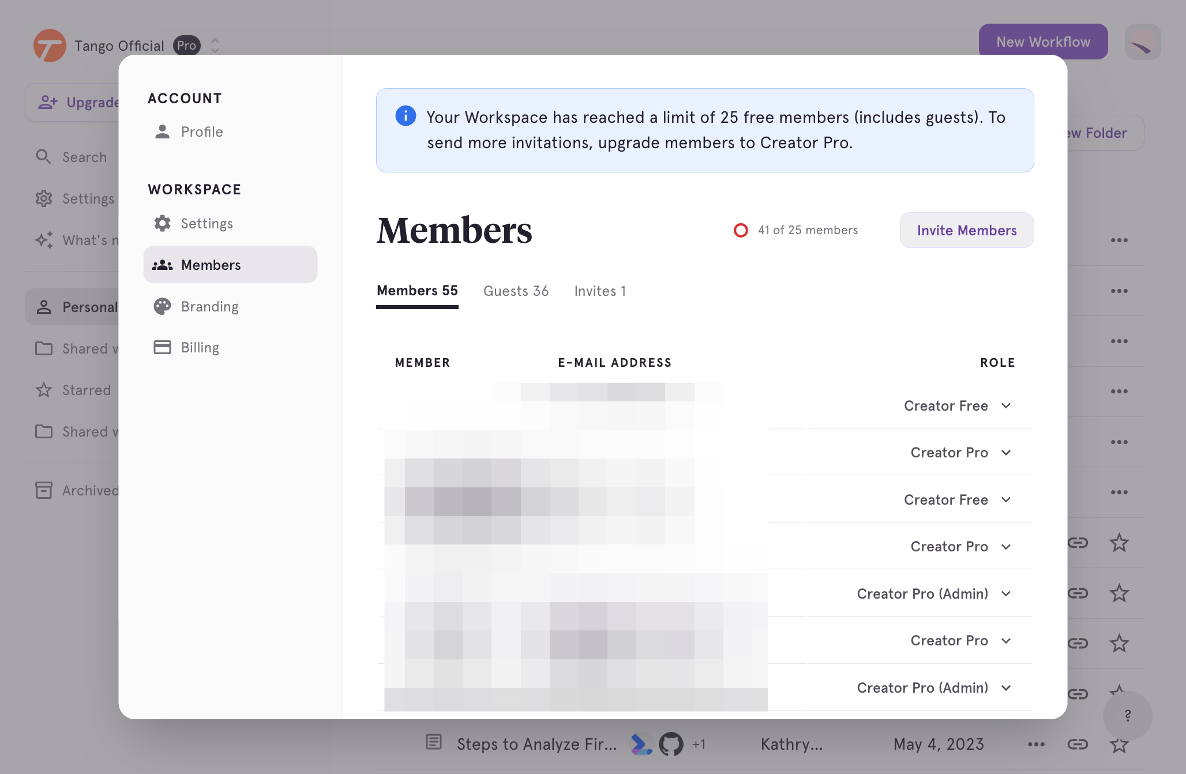Click the Starred star icon in the sidebar
Image resolution: width=1186 pixels, height=774 pixels.
pos(44,390)
